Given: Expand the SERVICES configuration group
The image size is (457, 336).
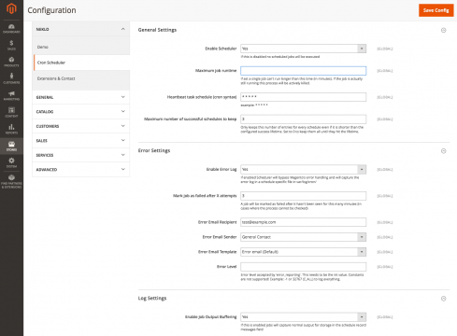Looking at the screenshot, I should [81, 155].
